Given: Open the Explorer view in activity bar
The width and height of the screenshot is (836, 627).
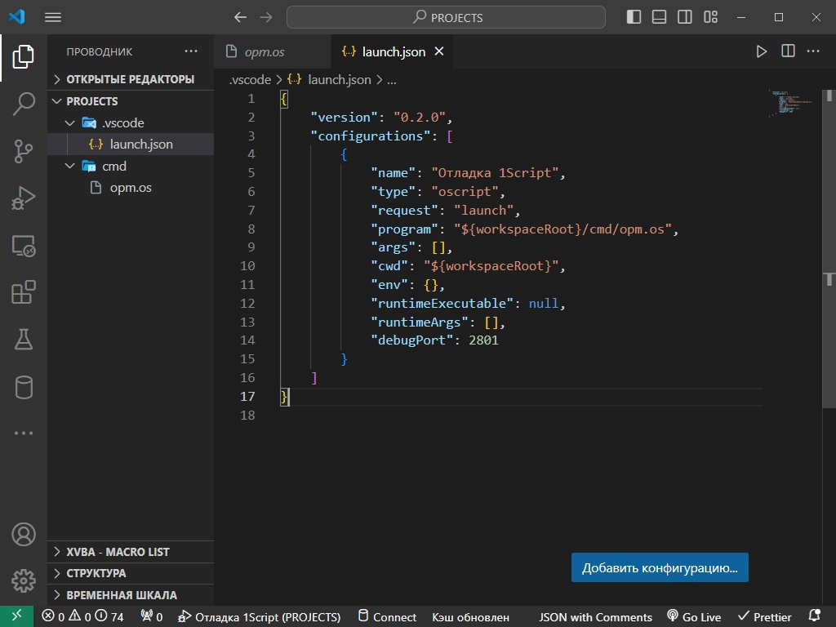Looking at the screenshot, I should pos(24,56).
